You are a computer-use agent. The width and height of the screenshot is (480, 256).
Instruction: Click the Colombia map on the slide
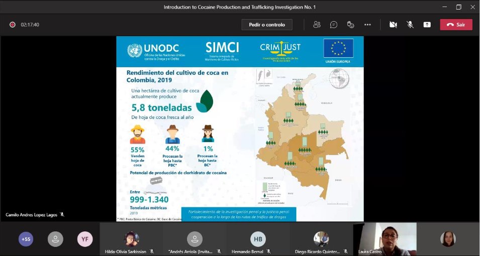302,136
